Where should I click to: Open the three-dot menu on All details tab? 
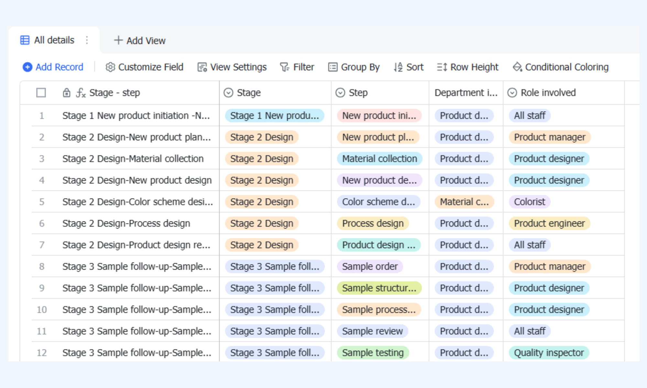pyautogui.click(x=87, y=40)
